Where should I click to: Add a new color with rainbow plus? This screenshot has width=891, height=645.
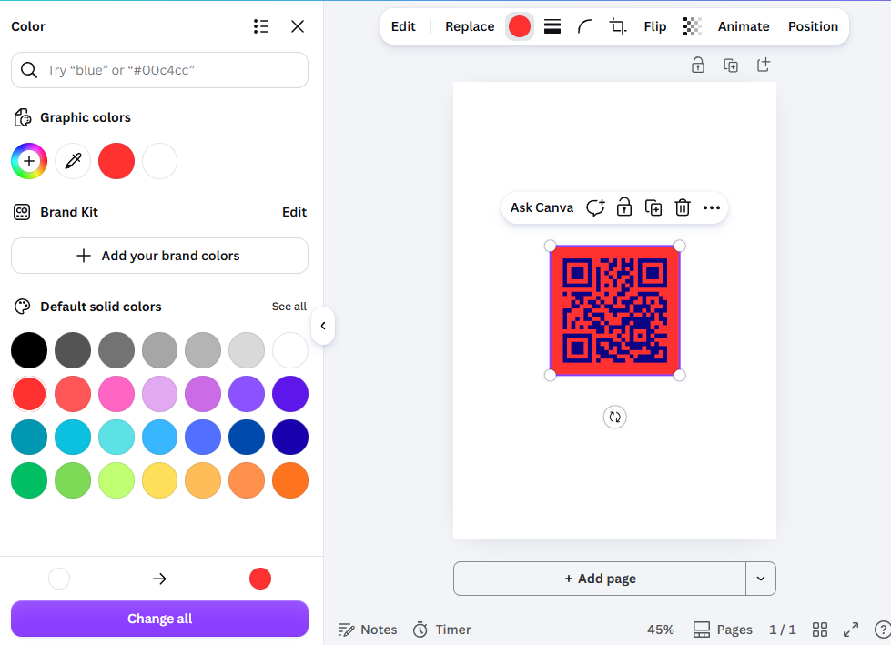pos(29,161)
